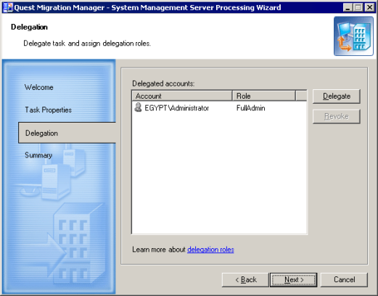
Task: Select the Task Properties step
Action: [x=49, y=110]
